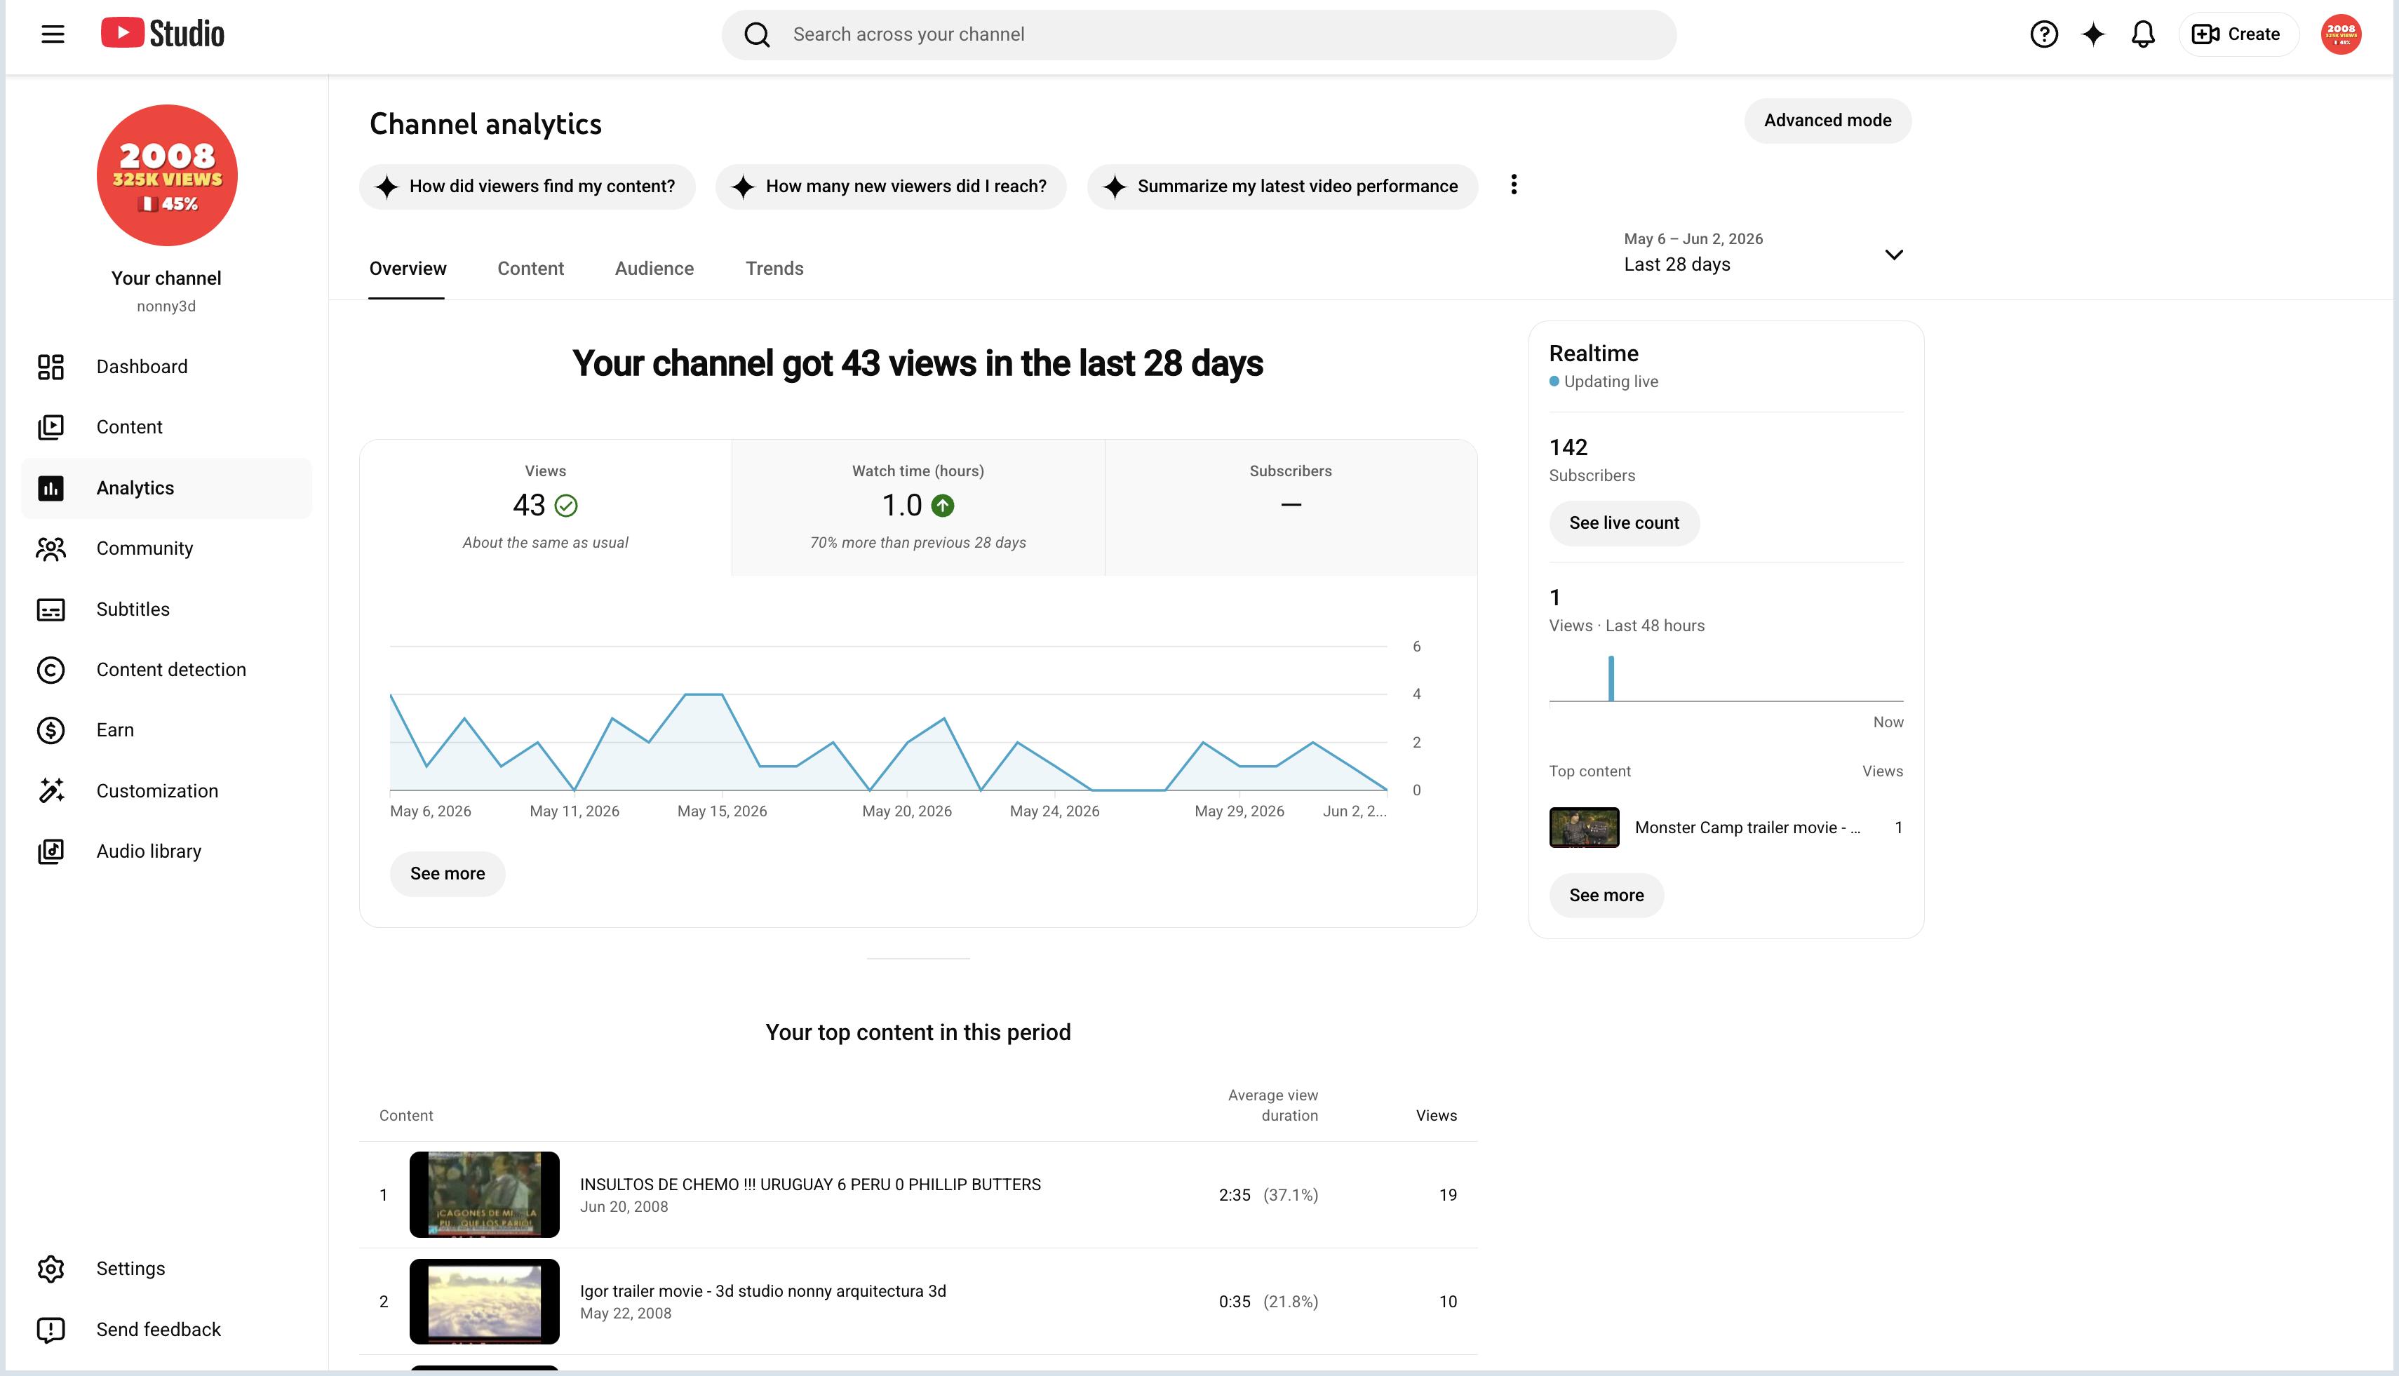This screenshot has height=1376, width=2399.
Task: Select the Subscribers metric card
Action: 1290,508
